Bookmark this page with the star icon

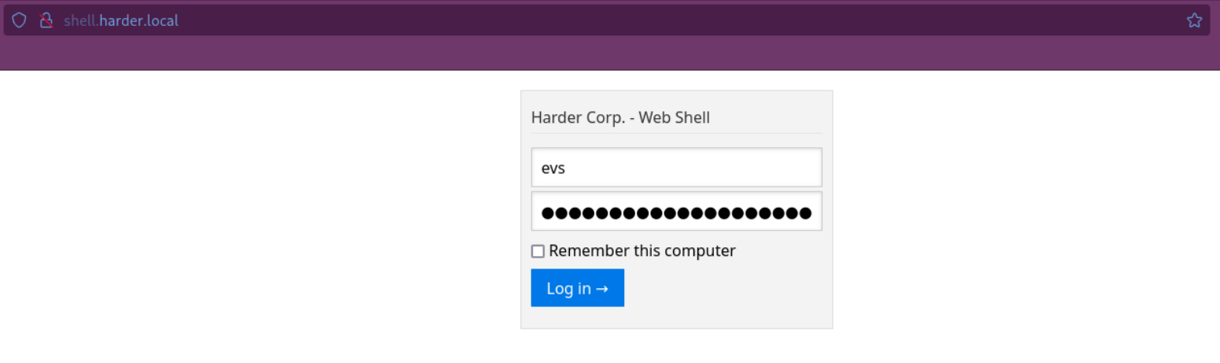(1194, 20)
